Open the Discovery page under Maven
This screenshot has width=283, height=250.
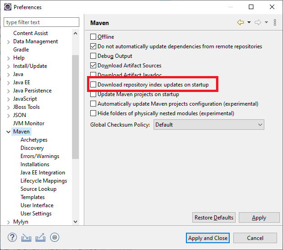click(32, 148)
